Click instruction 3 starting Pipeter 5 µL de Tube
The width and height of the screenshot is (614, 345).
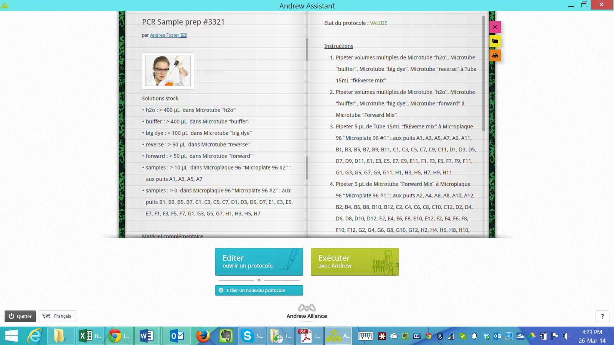tap(403, 149)
